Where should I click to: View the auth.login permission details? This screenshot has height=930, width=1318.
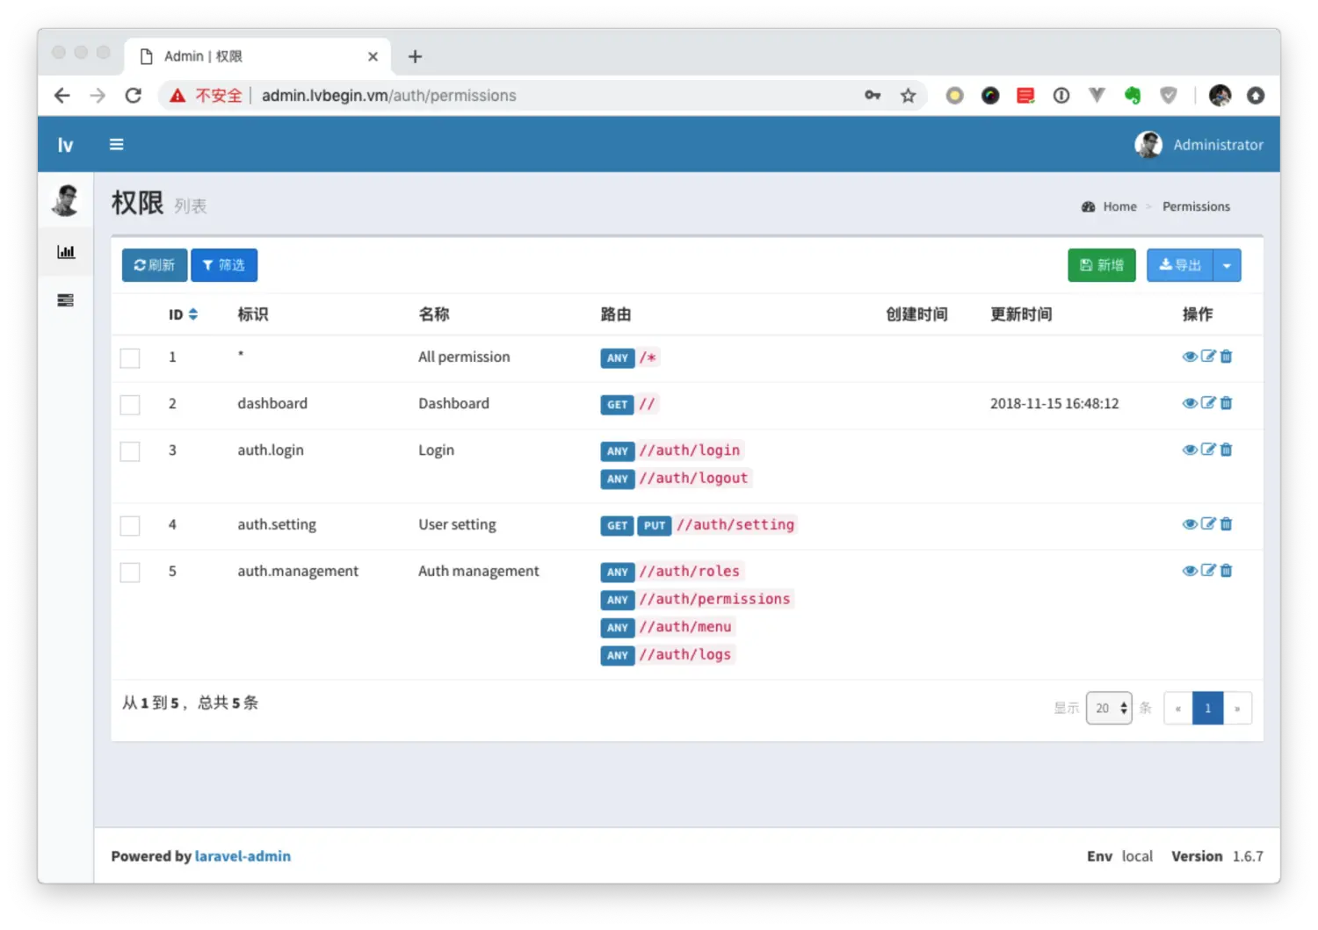tap(1190, 450)
